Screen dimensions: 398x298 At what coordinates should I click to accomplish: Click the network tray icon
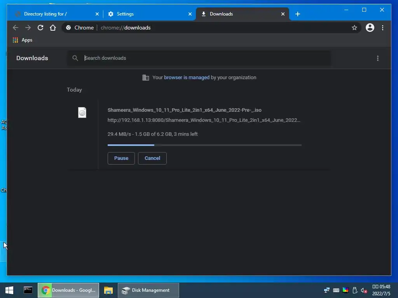pyautogui.click(x=326, y=290)
